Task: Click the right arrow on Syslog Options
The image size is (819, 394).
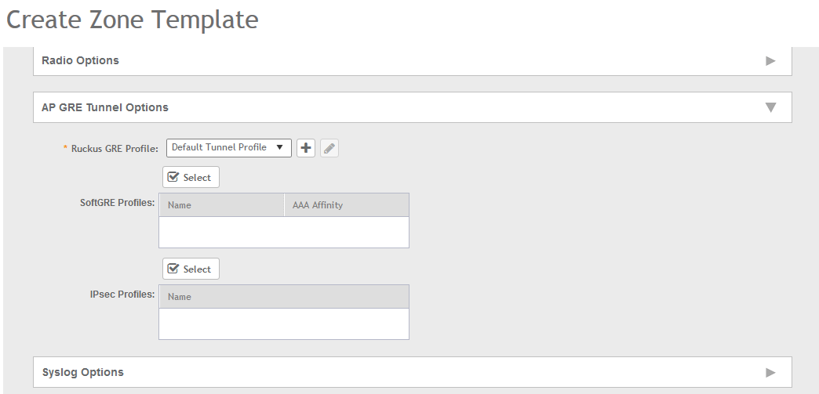Action: point(770,372)
